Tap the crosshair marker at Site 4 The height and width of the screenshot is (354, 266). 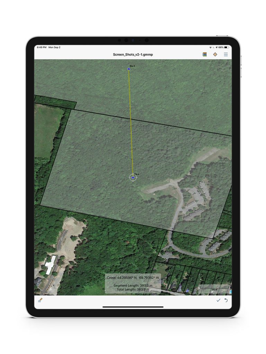[x=133, y=177]
